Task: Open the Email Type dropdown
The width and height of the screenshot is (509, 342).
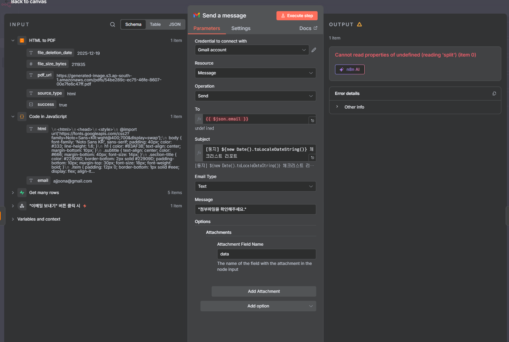Action: pos(255,186)
